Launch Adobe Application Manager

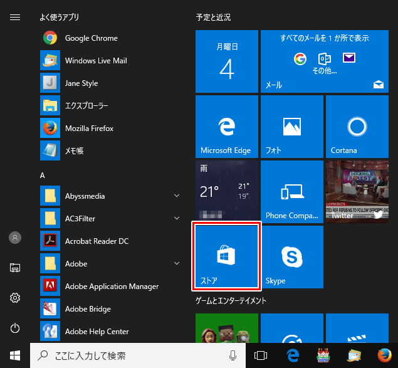click(x=111, y=287)
